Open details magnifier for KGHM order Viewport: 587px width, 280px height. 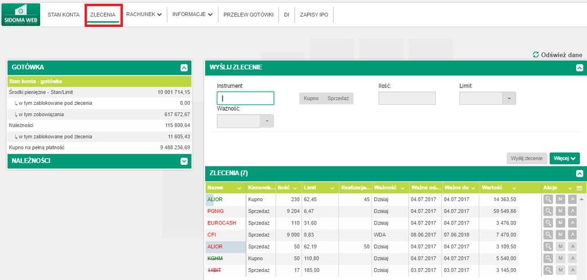(548, 259)
